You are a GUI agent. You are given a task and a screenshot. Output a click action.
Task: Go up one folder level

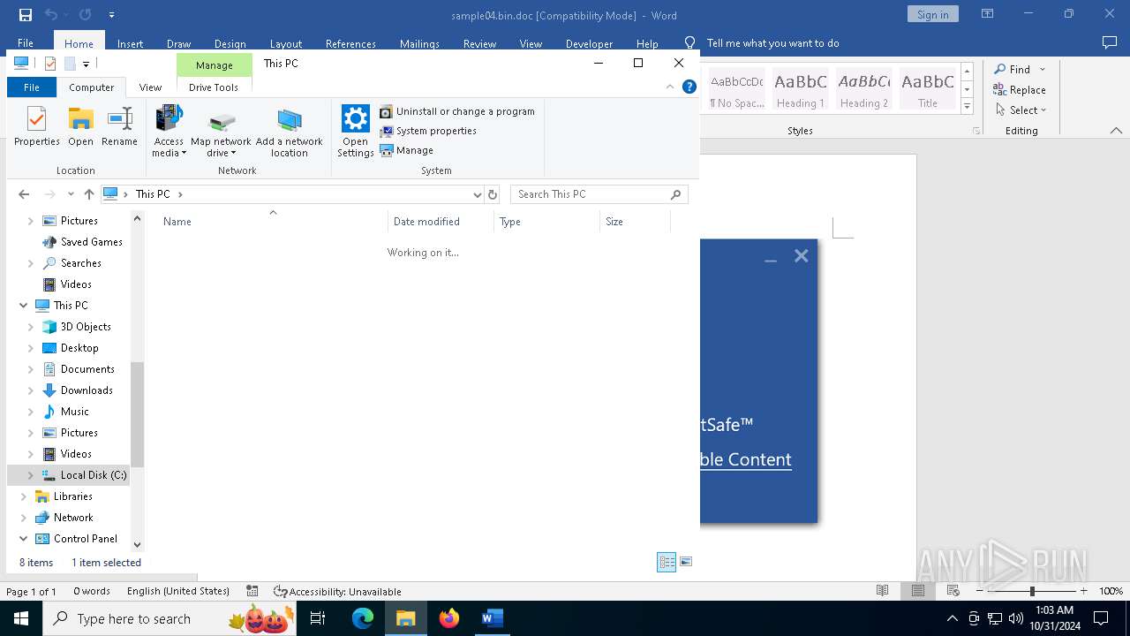tap(89, 194)
